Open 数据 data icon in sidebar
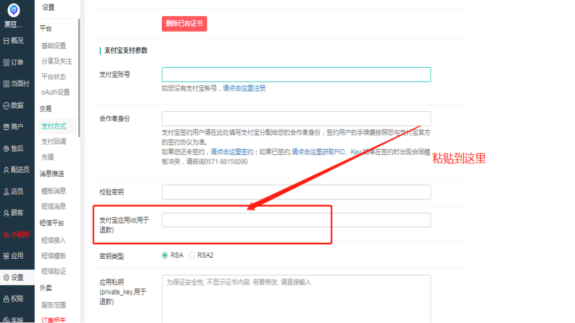 [x=6, y=106]
